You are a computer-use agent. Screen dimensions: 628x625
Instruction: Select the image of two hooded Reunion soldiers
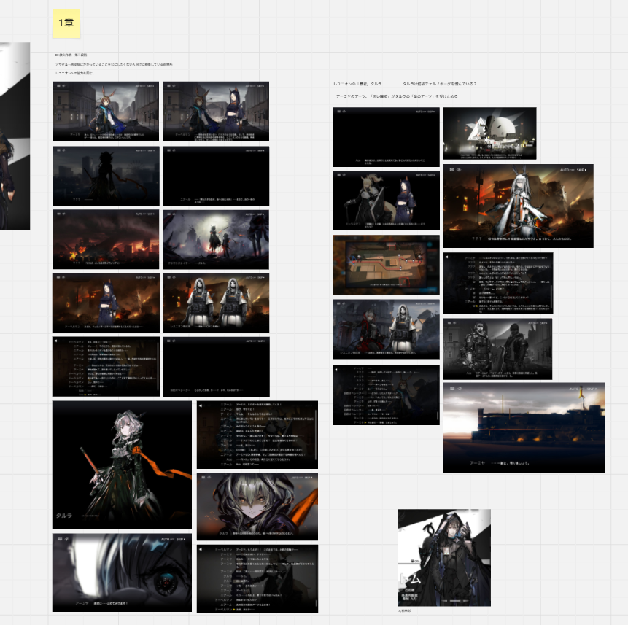216,303
